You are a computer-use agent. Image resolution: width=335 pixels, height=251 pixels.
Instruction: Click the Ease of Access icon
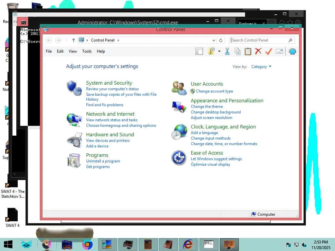point(179,158)
